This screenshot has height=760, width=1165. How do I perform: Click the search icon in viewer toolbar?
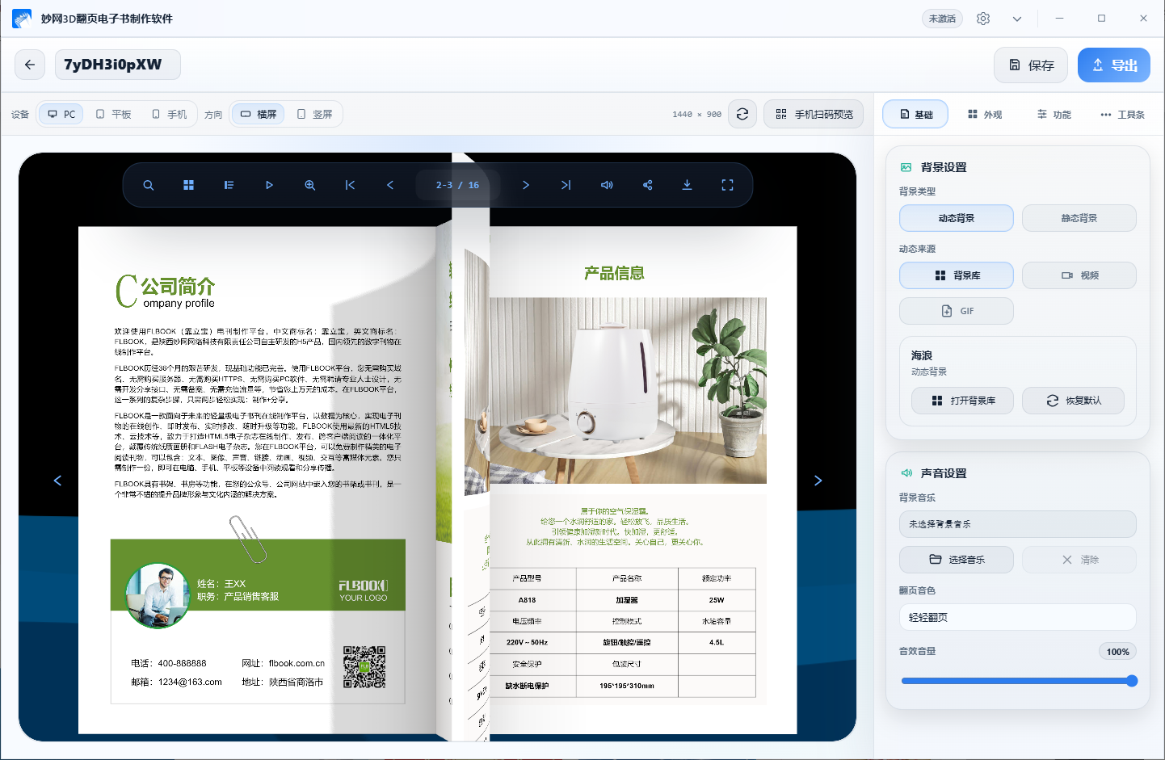(x=149, y=185)
